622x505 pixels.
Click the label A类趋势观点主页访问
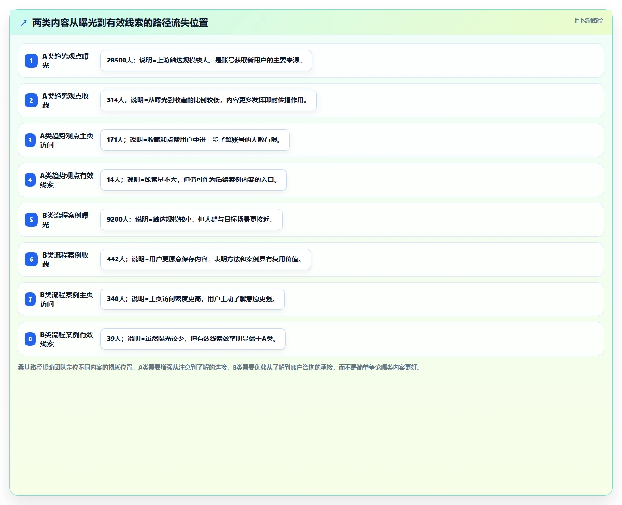coord(67,140)
